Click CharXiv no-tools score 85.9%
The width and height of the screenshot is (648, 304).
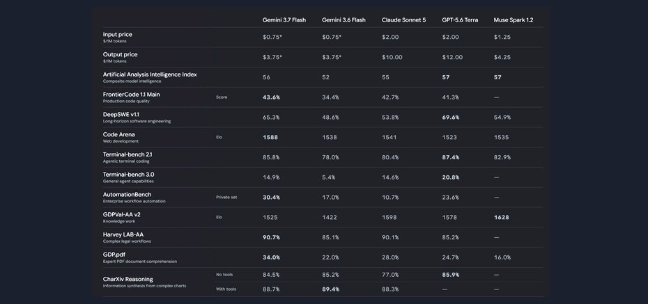pos(450,275)
